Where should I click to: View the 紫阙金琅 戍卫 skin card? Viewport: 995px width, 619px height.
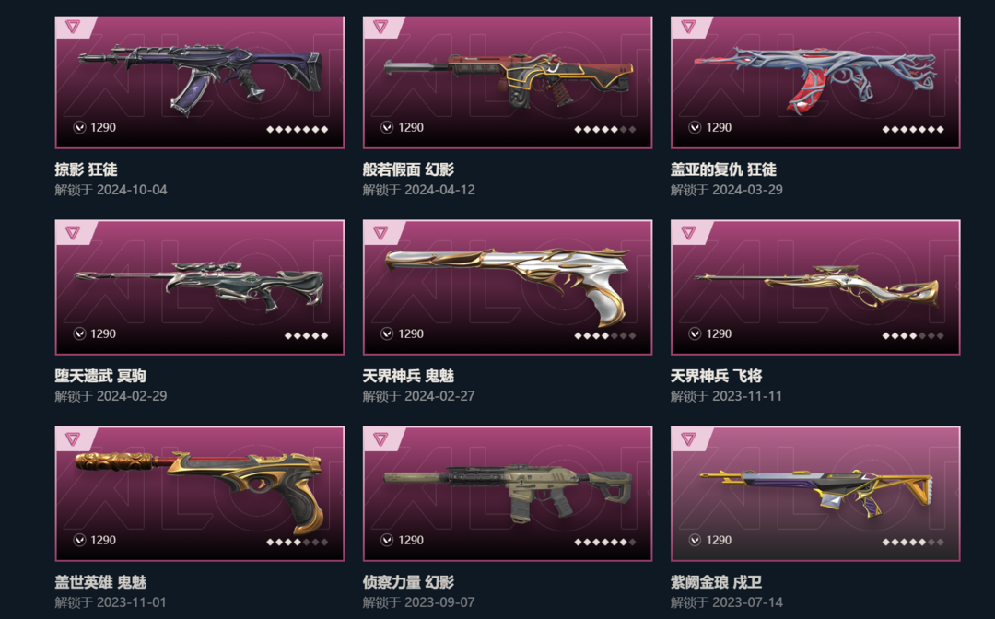(815, 494)
